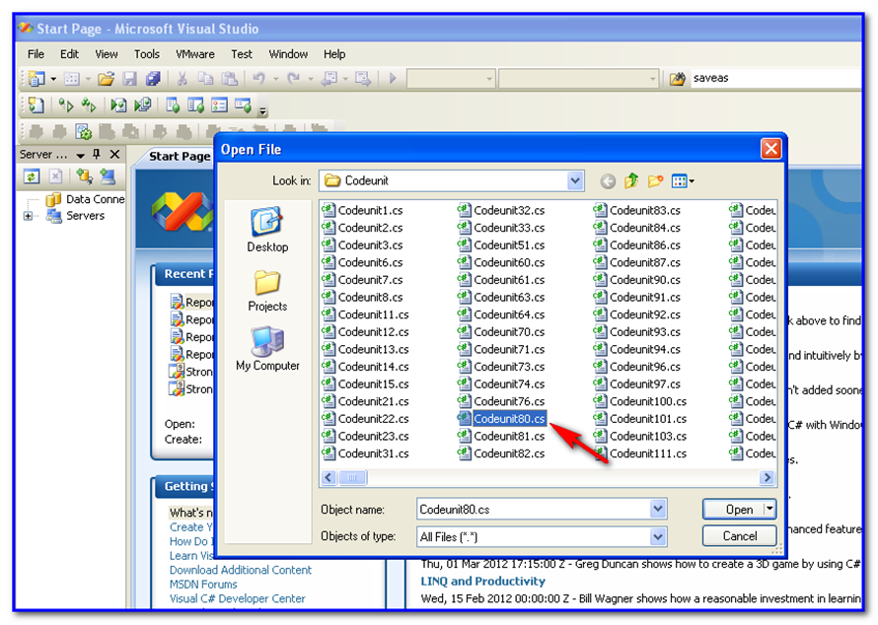Open the Views menu icon in Open File dialog
The width and height of the screenshot is (878, 625).
[x=683, y=180]
